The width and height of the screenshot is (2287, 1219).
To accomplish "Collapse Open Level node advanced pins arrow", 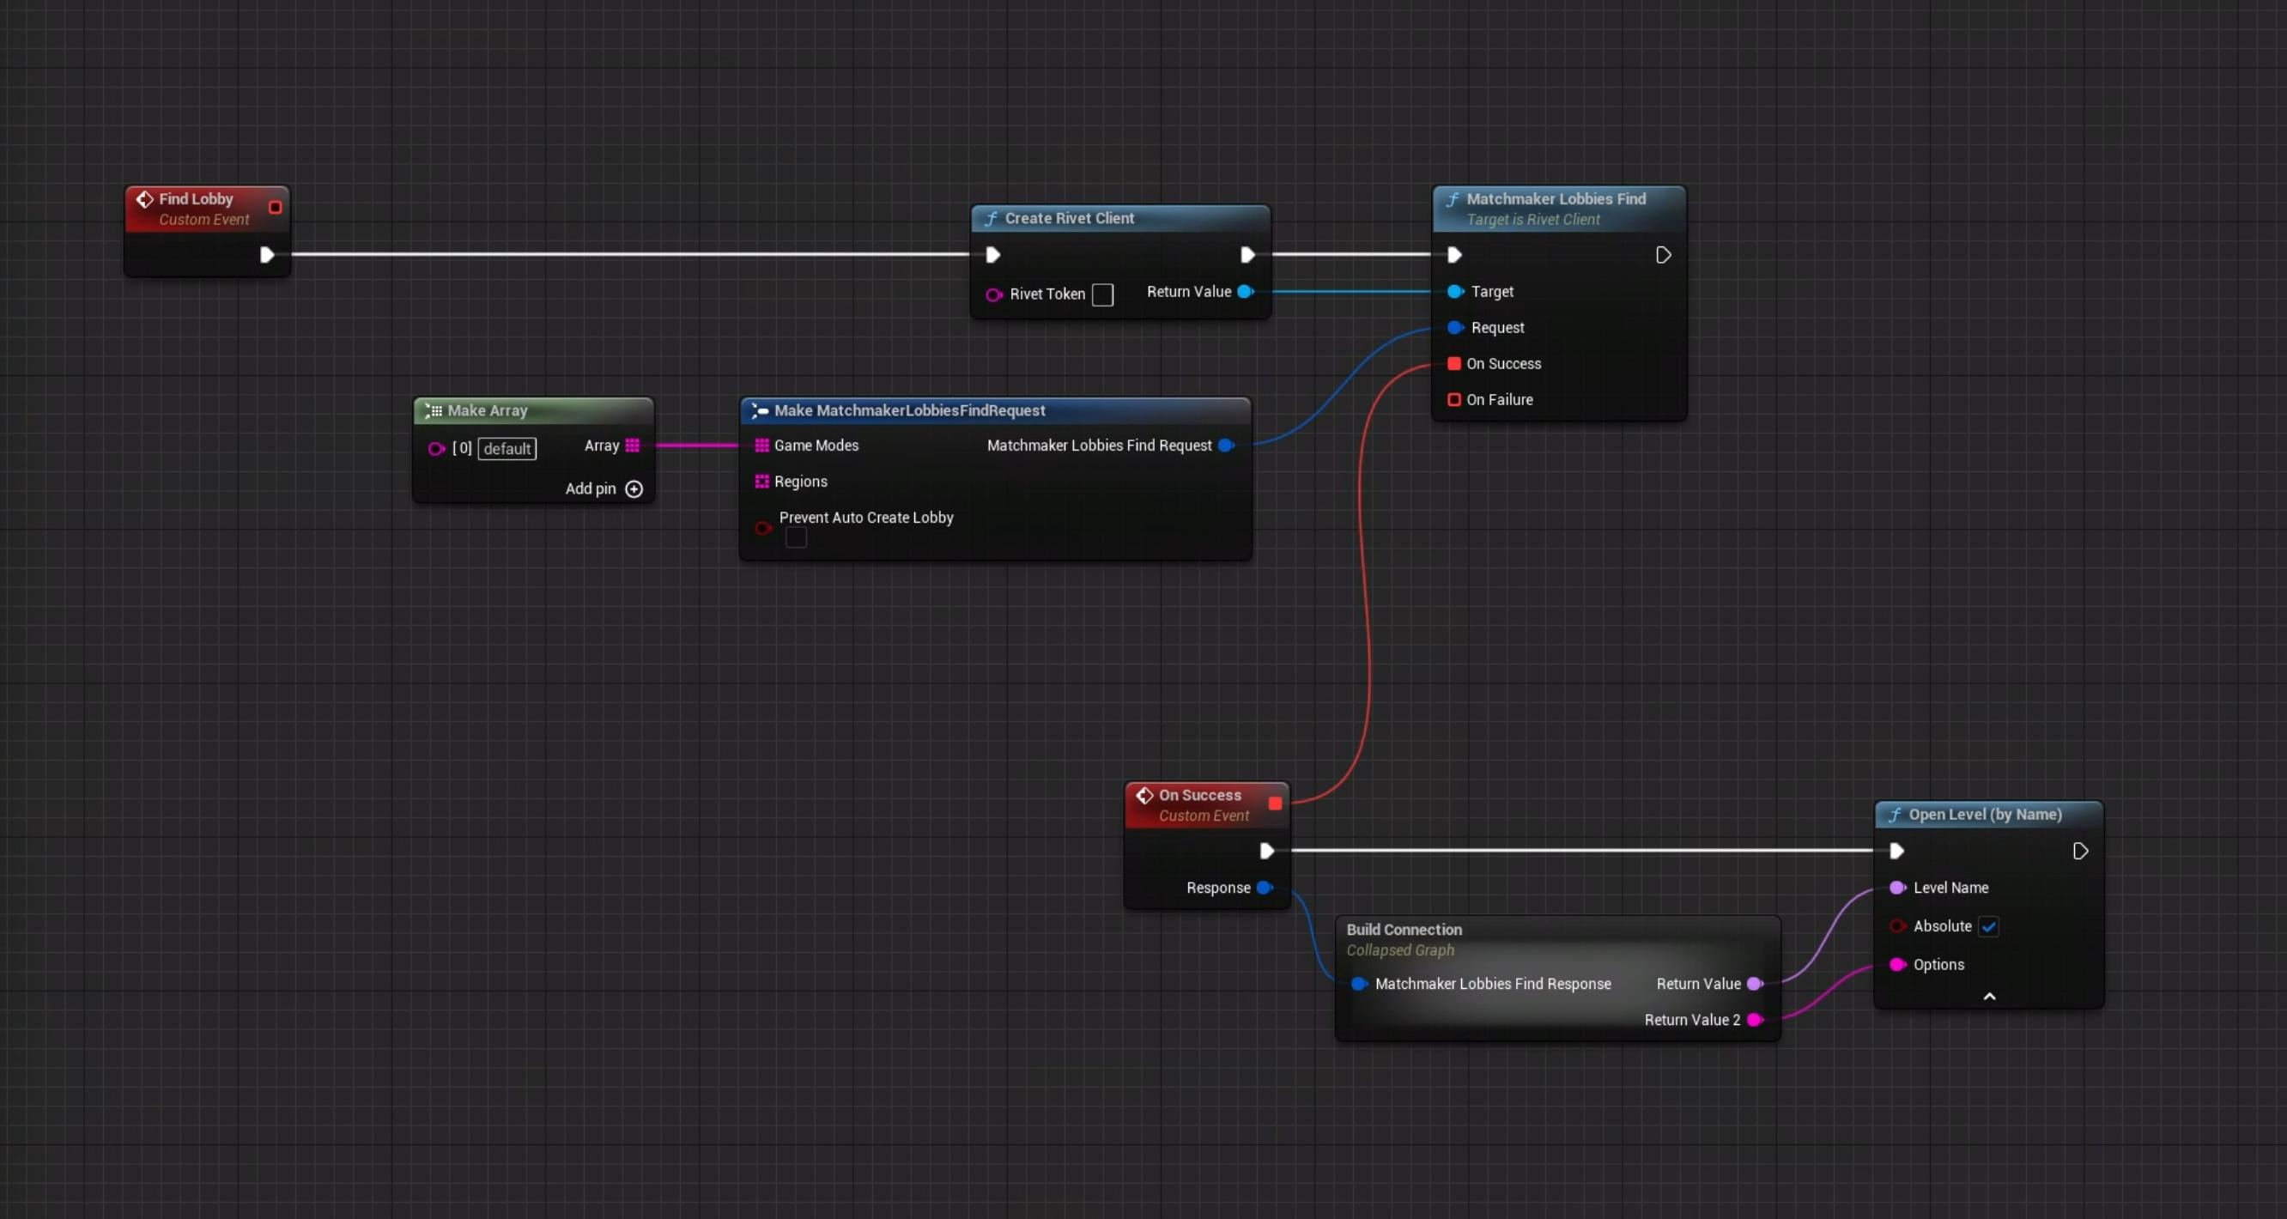I will pos(1989,997).
